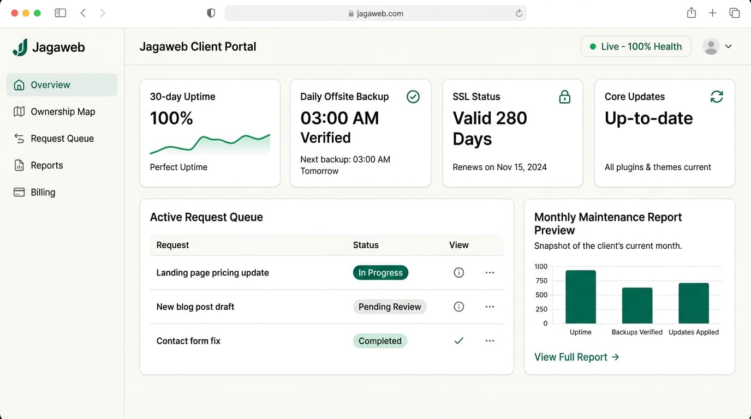Click the View column header
751x419 pixels.
459,245
